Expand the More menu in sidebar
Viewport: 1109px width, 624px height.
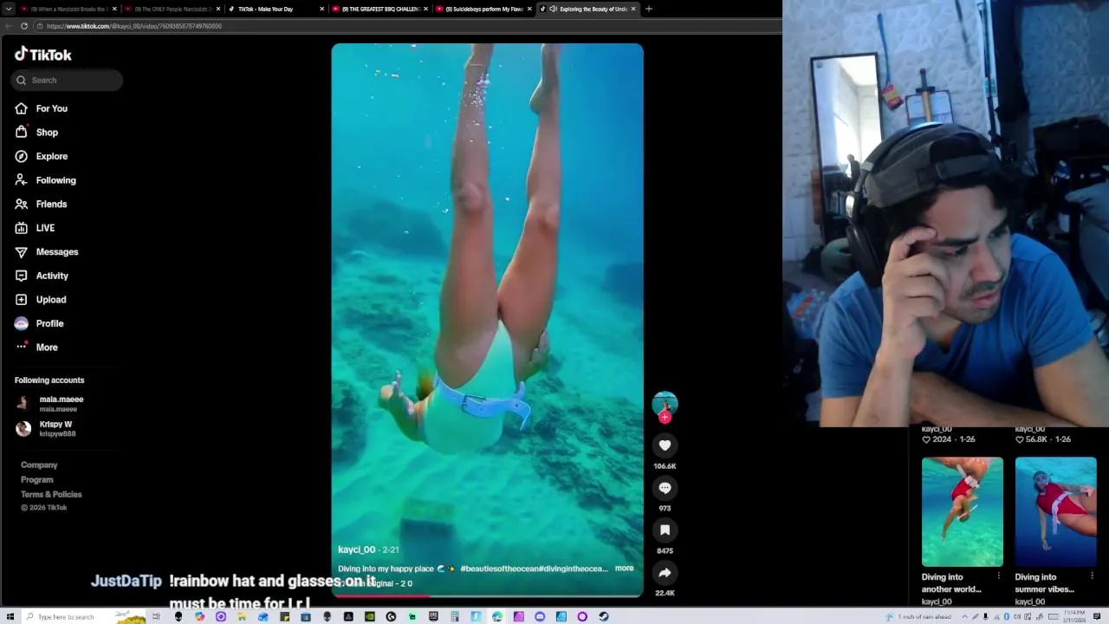click(x=36, y=348)
